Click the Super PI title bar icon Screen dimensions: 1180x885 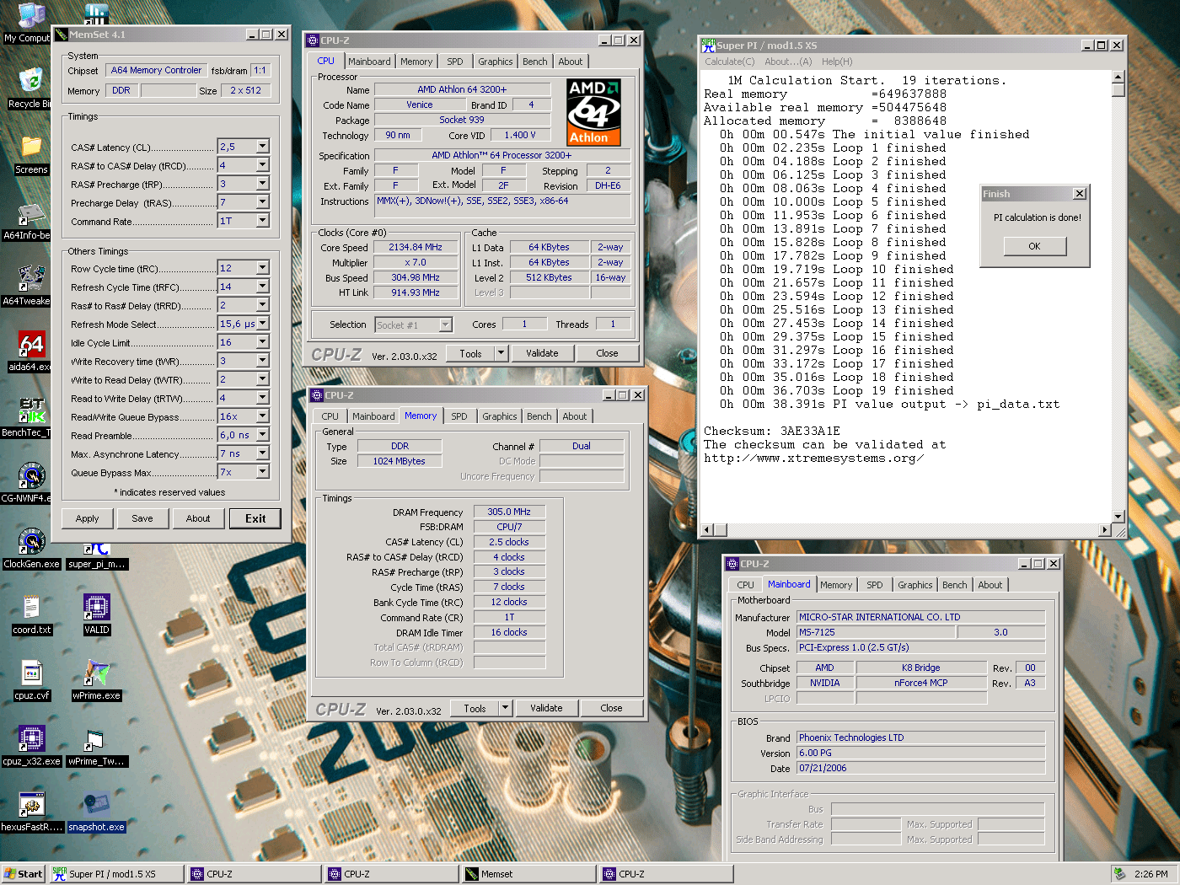[709, 45]
